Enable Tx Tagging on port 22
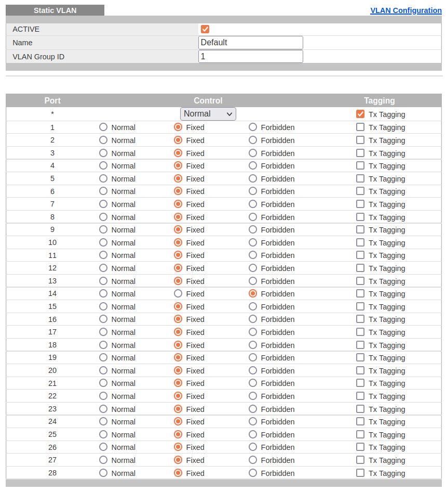The height and width of the screenshot is (491, 446). [360, 396]
